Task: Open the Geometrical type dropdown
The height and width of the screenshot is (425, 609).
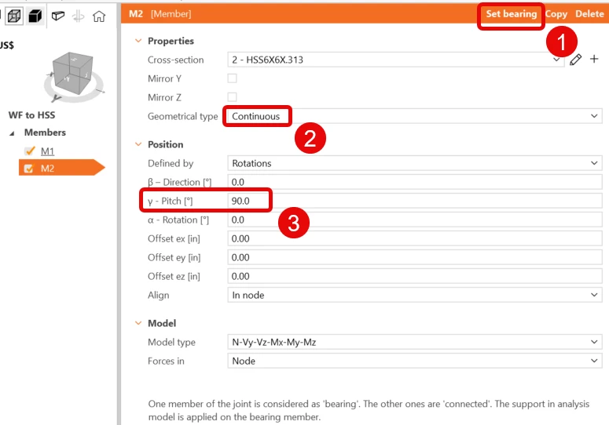Action: [414, 116]
